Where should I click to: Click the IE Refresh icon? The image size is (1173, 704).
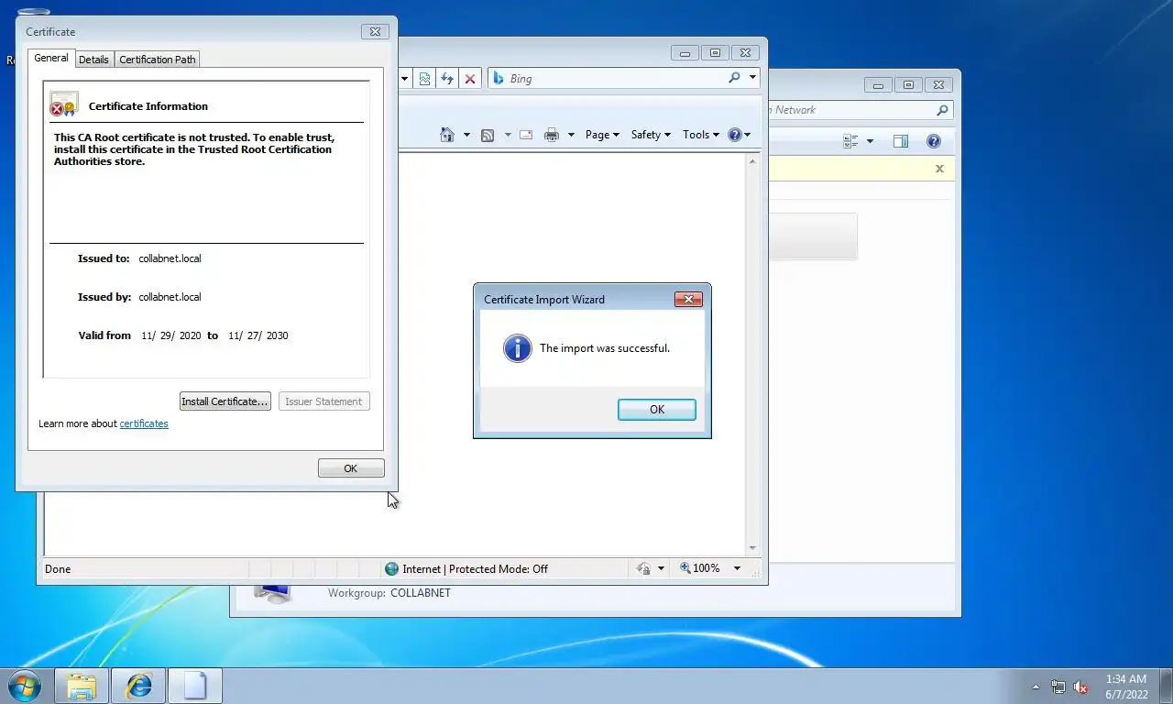click(447, 79)
